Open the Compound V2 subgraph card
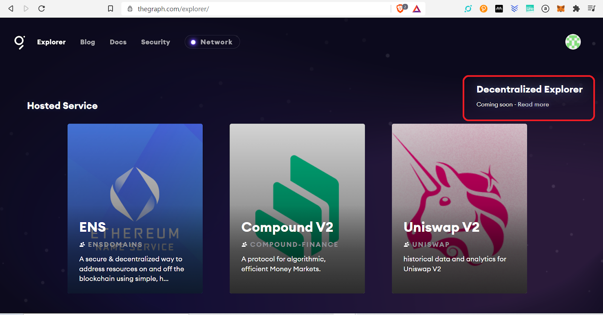This screenshot has height=315, width=603. [297, 208]
